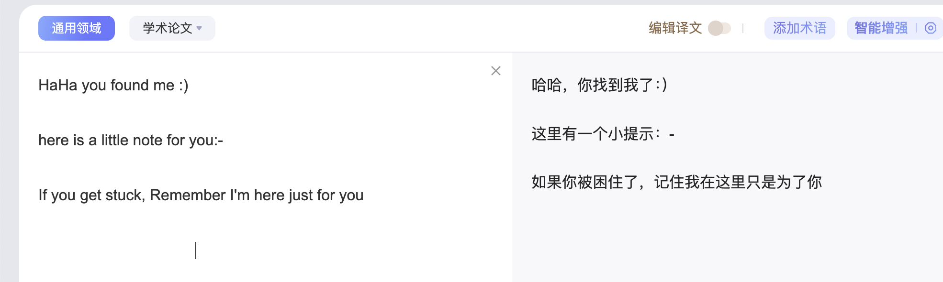Enable 智能增强 smart enhancement
943x282 pixels.
pos(881,28)
